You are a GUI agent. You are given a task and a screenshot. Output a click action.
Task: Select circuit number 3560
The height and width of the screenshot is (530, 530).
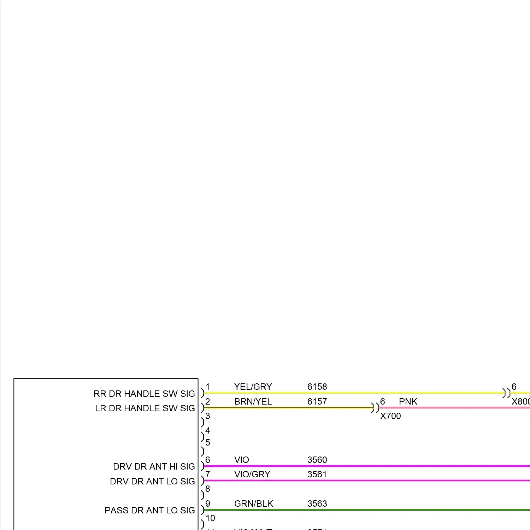[317, 460]
